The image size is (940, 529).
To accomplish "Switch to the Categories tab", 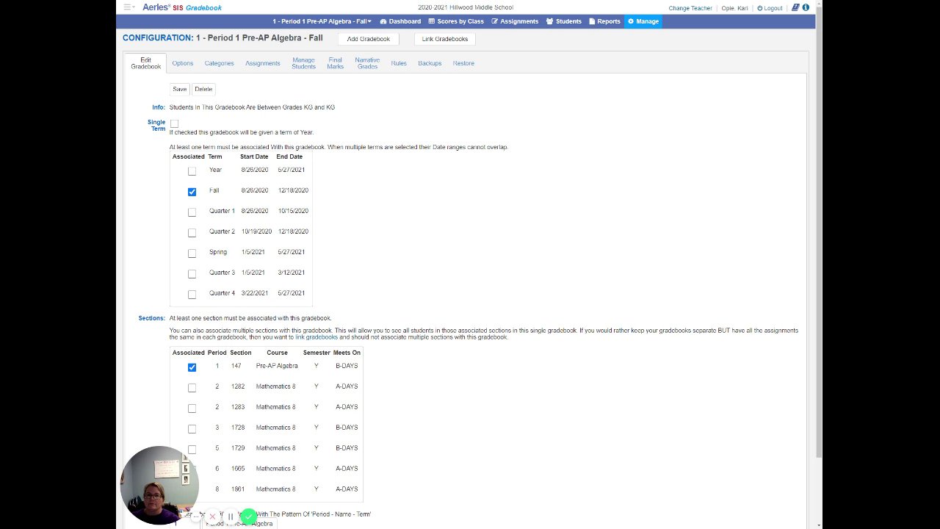I will [x=219, y=63].
